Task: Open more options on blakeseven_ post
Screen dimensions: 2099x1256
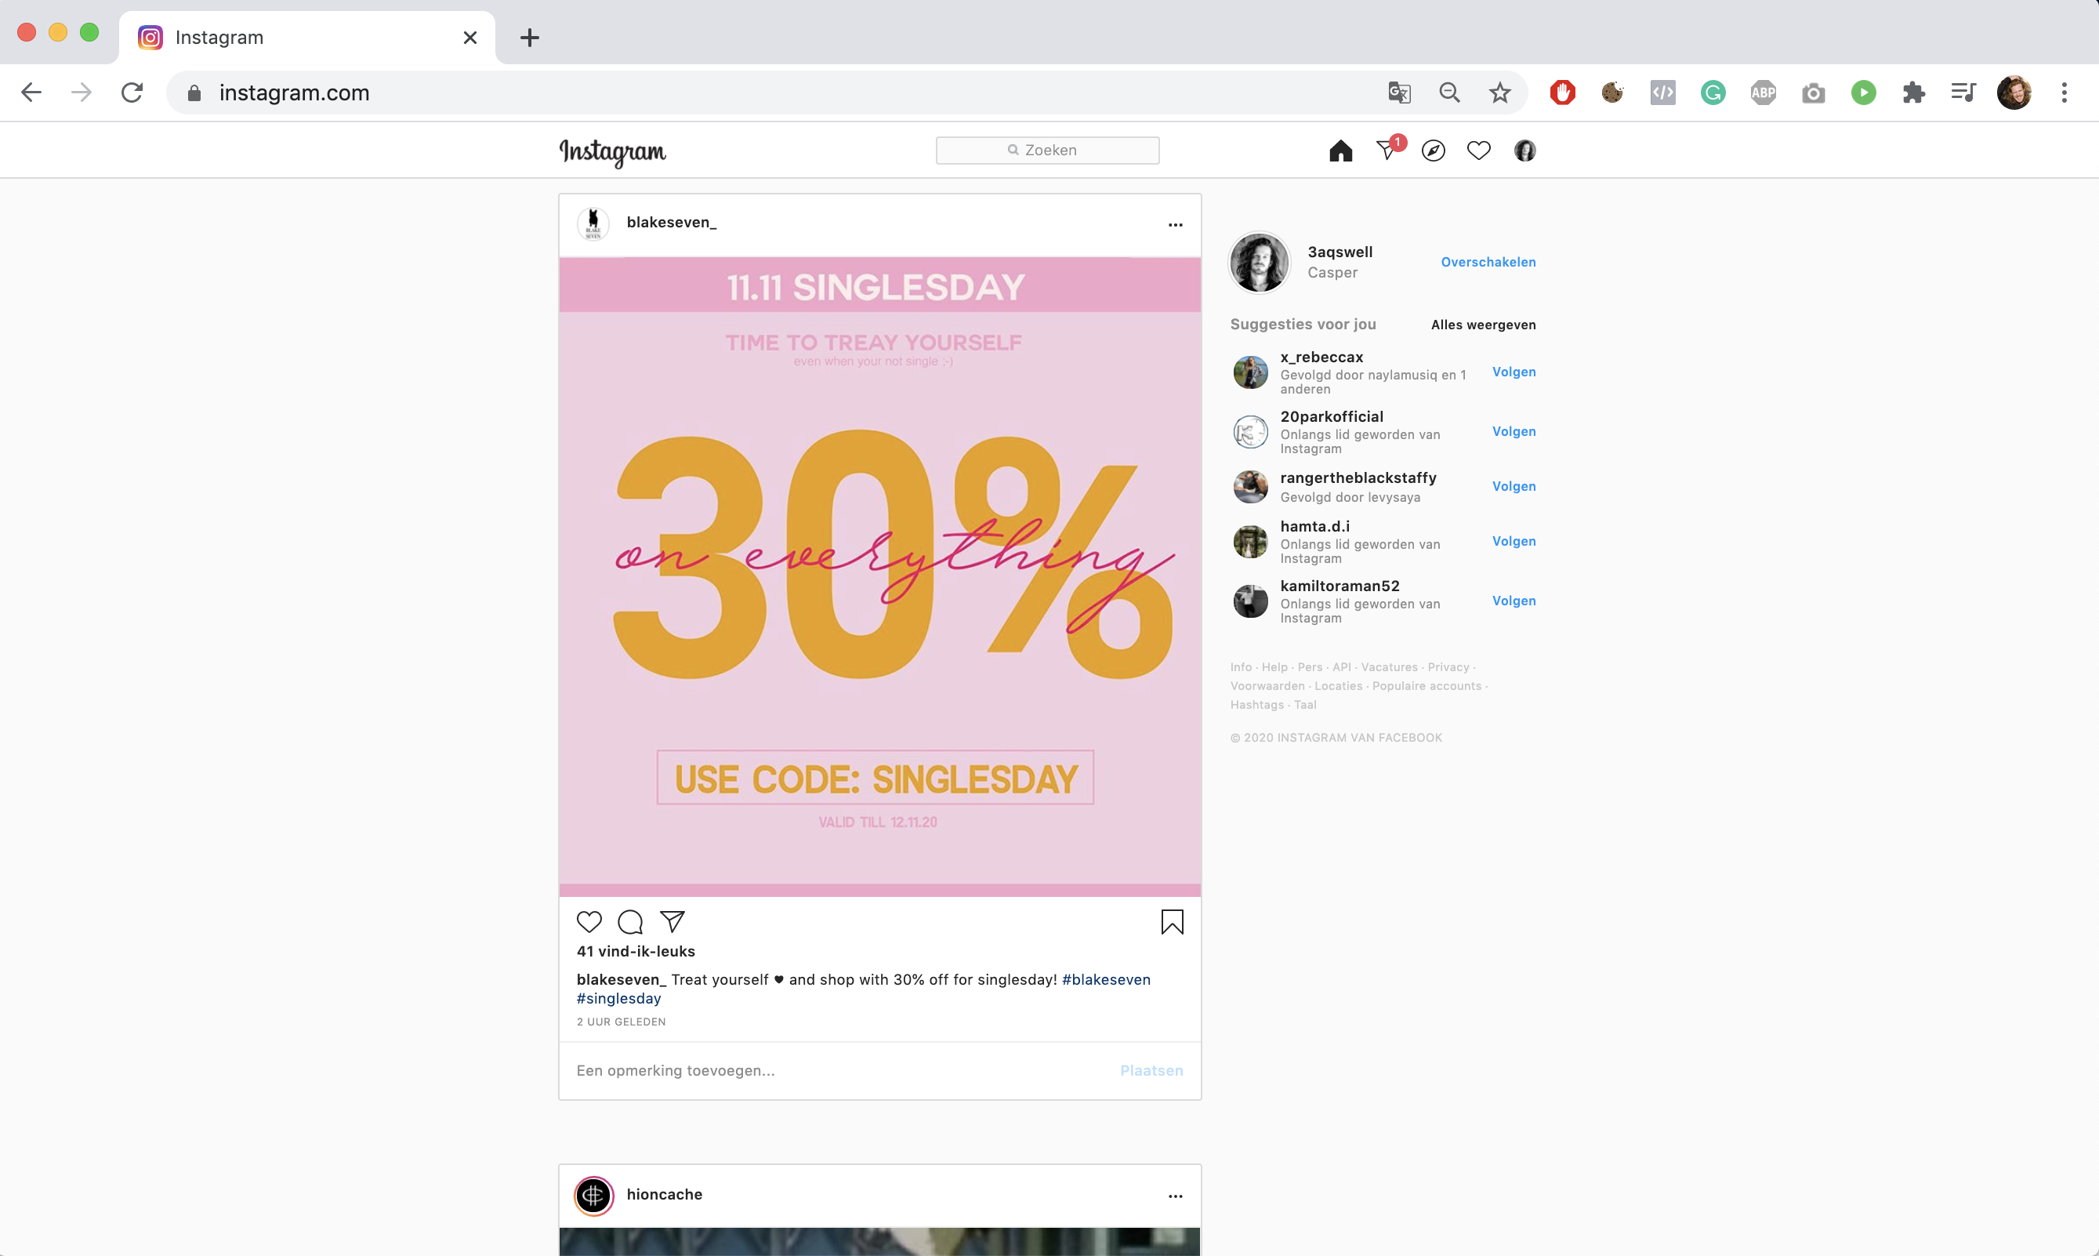Action: point(1175,225)
